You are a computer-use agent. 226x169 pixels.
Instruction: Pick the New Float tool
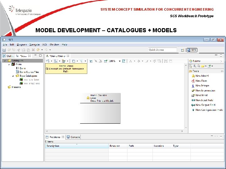[x=201, y=81]
